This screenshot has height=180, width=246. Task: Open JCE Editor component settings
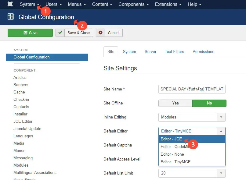click(x=23, y=122)
